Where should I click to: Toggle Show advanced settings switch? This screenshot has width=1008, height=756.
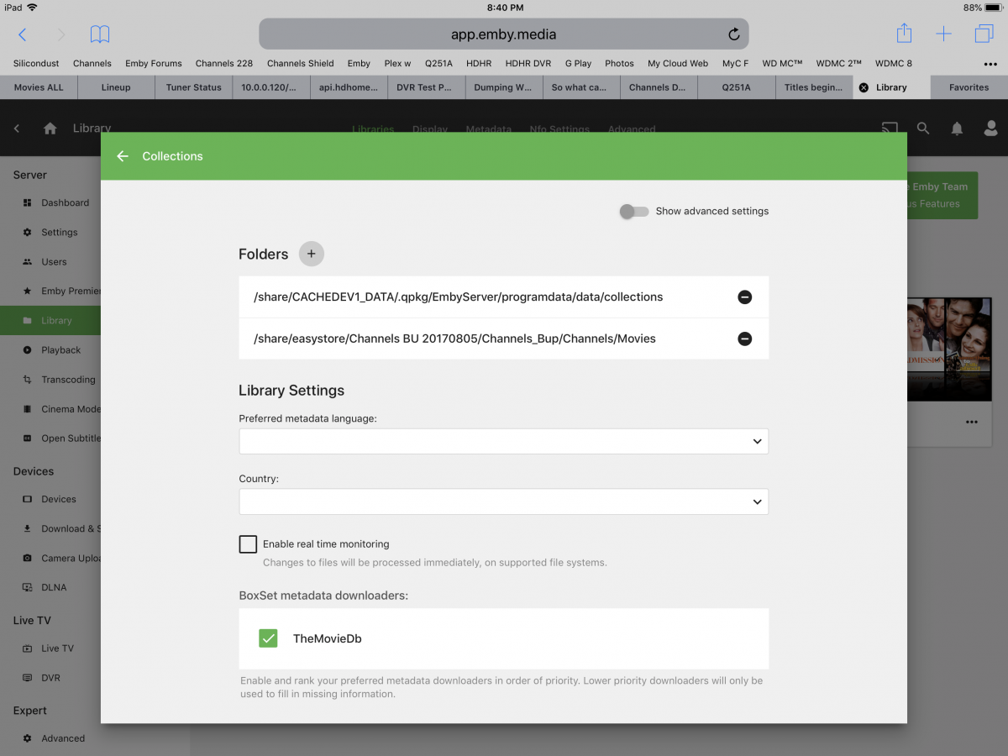click(634, 212)
